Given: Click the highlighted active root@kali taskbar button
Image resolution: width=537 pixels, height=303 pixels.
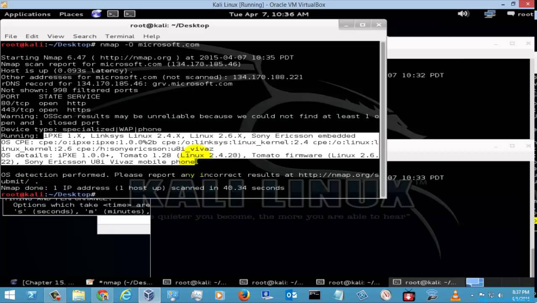Looking at the screenshot, I should (x=426, y=282).
